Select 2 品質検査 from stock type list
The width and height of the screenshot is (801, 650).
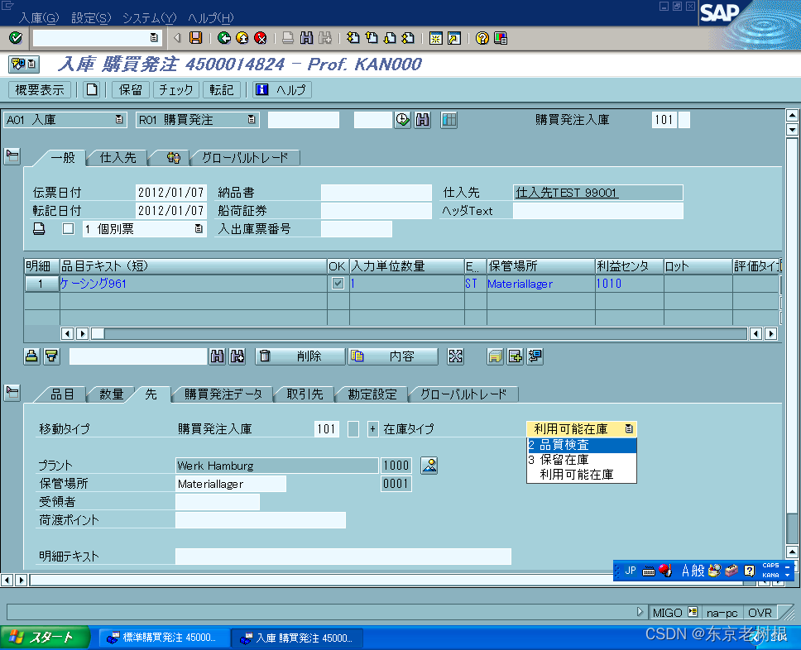[582, 445]
